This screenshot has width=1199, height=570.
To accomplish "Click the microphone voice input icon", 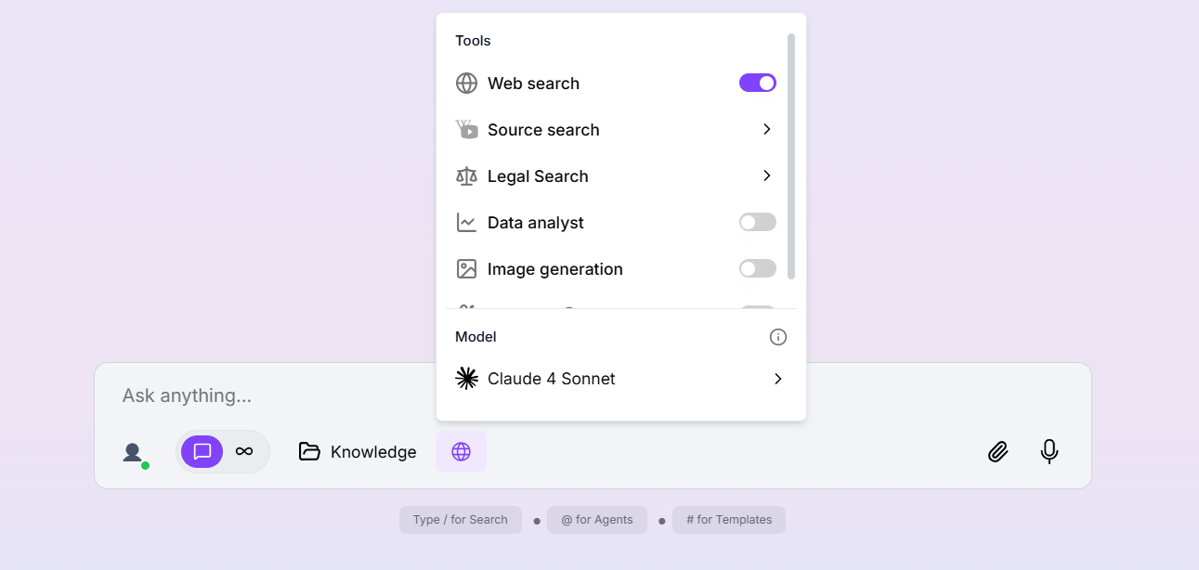I will (x=1049, y=452).
